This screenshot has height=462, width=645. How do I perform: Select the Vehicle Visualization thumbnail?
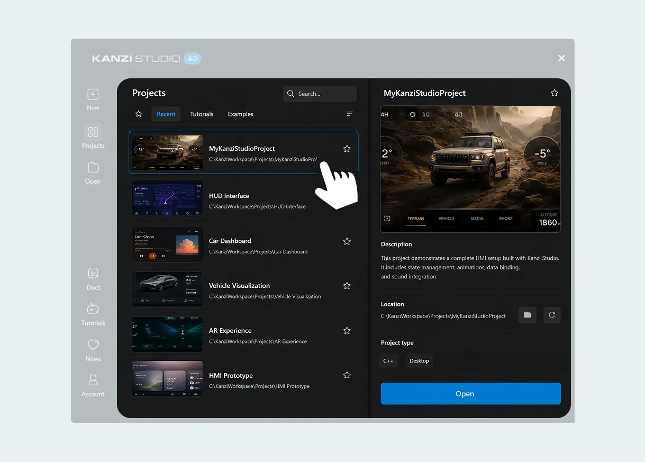(167, 289)
